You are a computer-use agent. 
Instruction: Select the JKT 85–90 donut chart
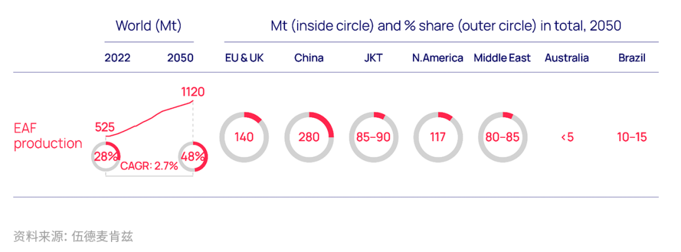click(x=373, y=137)
